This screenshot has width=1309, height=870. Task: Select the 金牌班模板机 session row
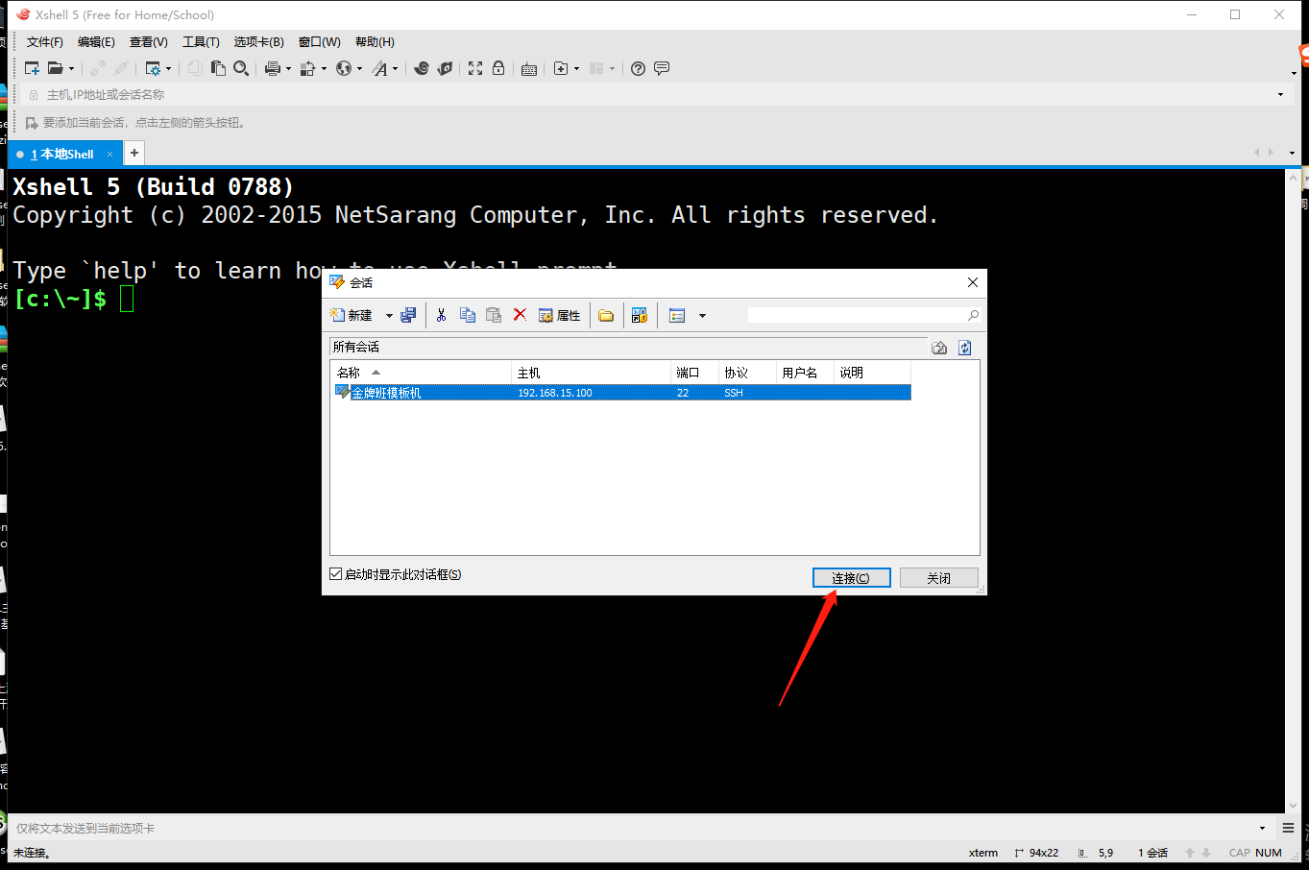tap(622, 393)
